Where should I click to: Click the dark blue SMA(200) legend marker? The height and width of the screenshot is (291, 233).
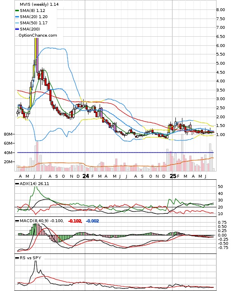[x=17, y=29]
